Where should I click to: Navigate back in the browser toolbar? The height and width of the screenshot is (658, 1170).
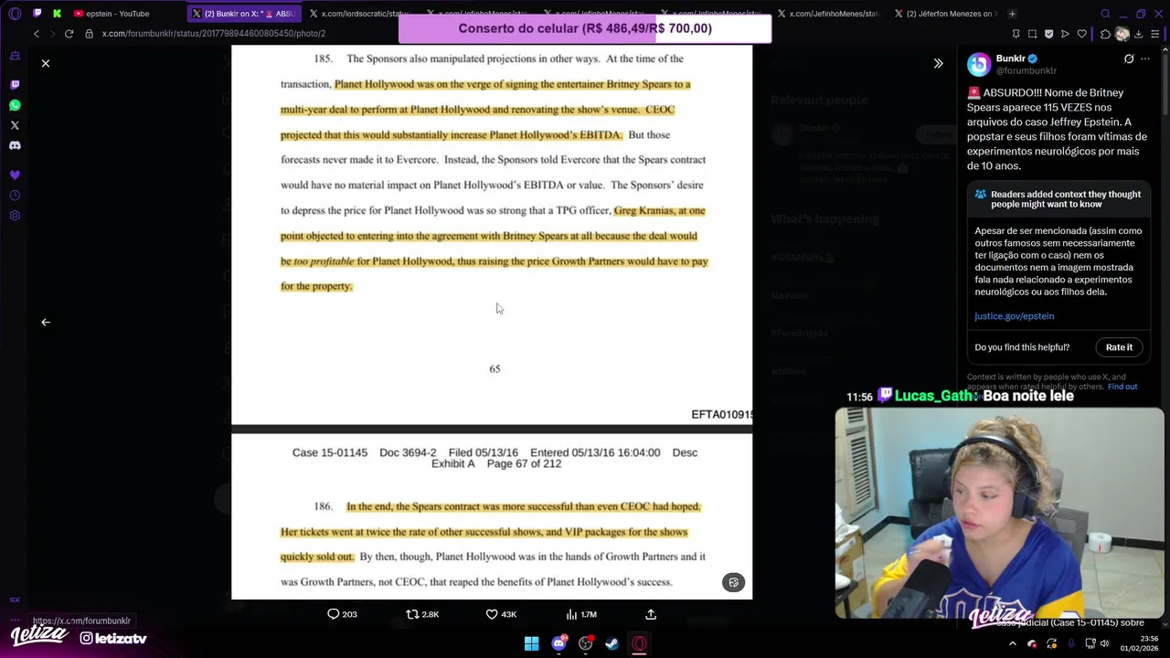(x=37, y=34)
